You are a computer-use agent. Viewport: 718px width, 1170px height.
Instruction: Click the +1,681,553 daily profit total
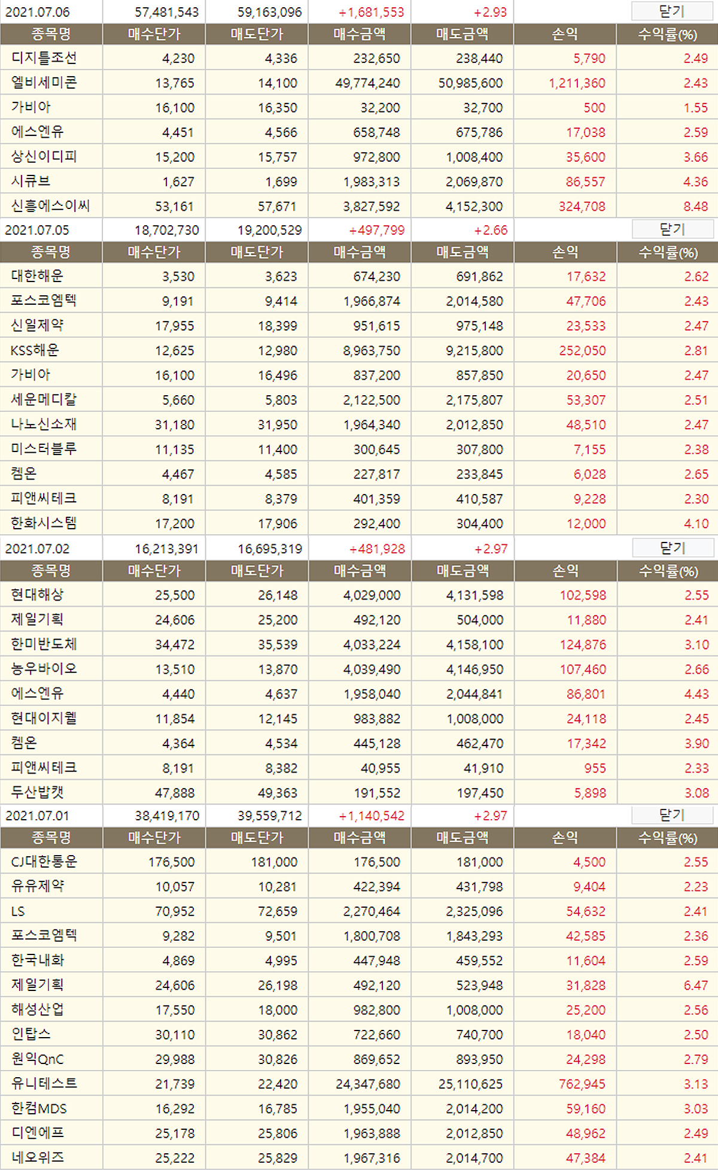[x=371, y=13]
